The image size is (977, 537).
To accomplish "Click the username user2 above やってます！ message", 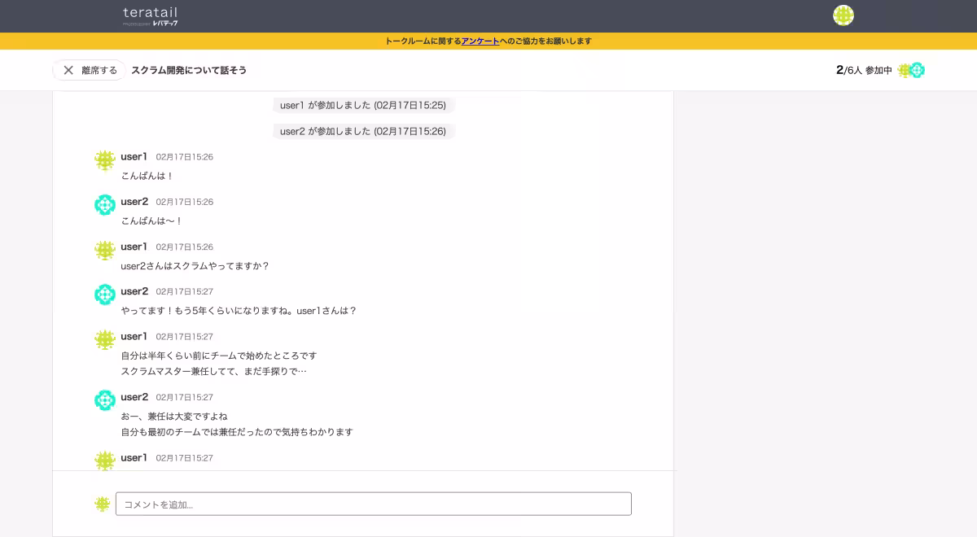I will 134,291.
